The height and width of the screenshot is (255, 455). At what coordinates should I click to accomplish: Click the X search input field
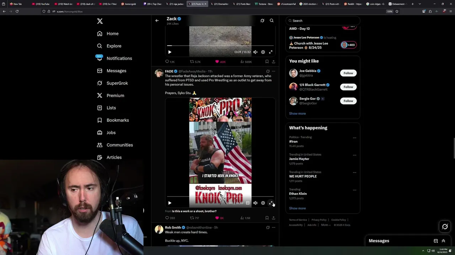click(323, 21)
